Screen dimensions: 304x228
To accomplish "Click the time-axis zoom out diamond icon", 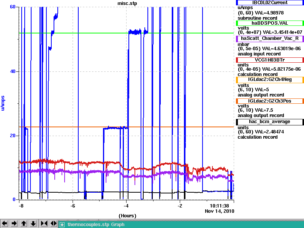I will pyautogui.click(x=54, y=223).
